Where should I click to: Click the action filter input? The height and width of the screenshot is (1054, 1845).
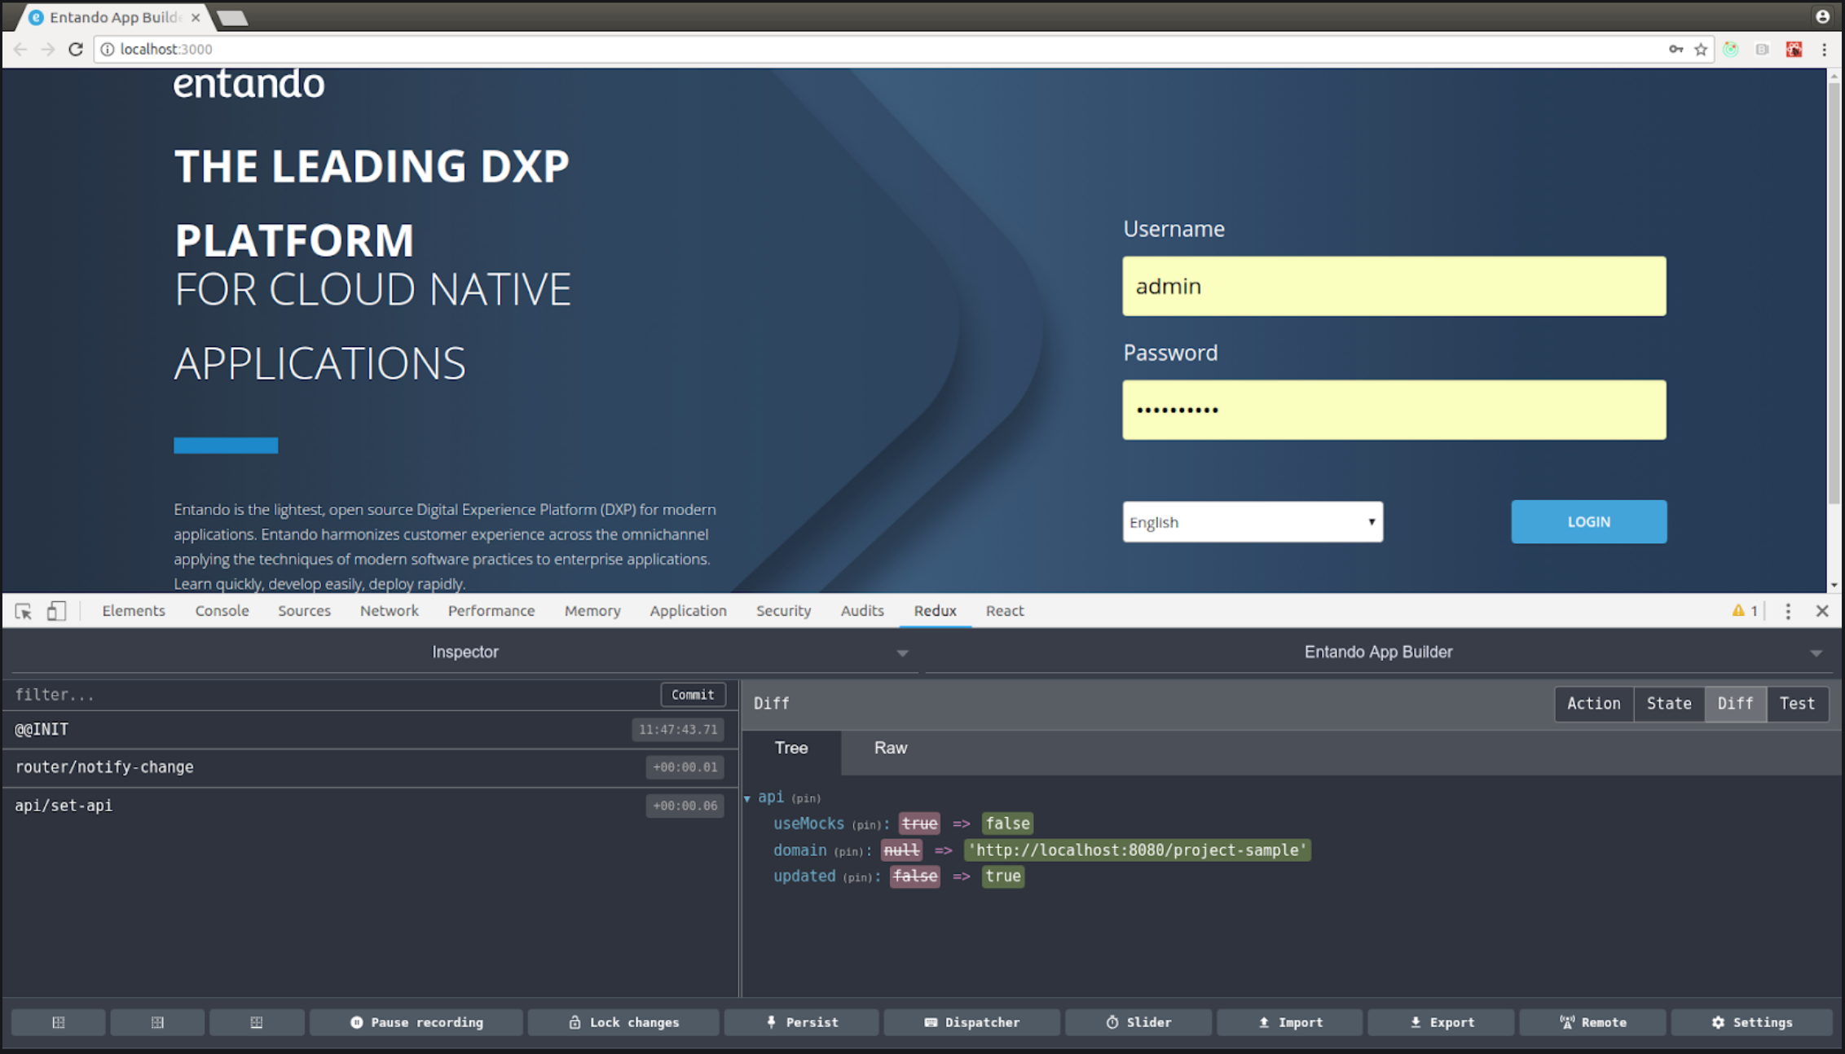click(330, 695)
